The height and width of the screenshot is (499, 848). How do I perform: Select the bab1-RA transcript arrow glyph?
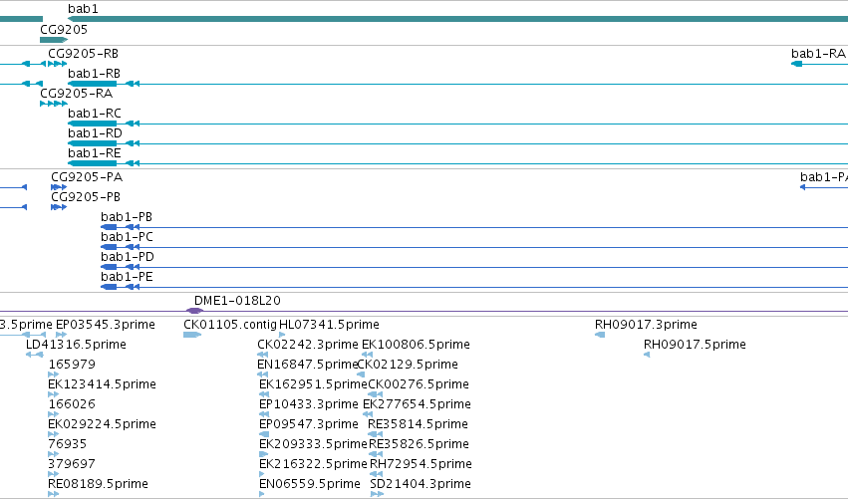(x=796, y=64)
